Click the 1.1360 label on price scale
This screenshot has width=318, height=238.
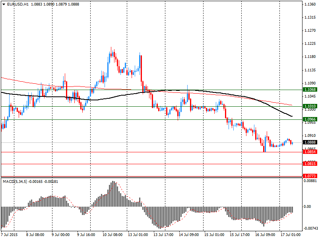pos(310,4)
